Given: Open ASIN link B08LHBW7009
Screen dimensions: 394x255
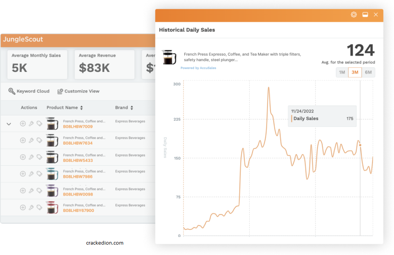Looking at the screenshot, I should (x=78, y=127).
